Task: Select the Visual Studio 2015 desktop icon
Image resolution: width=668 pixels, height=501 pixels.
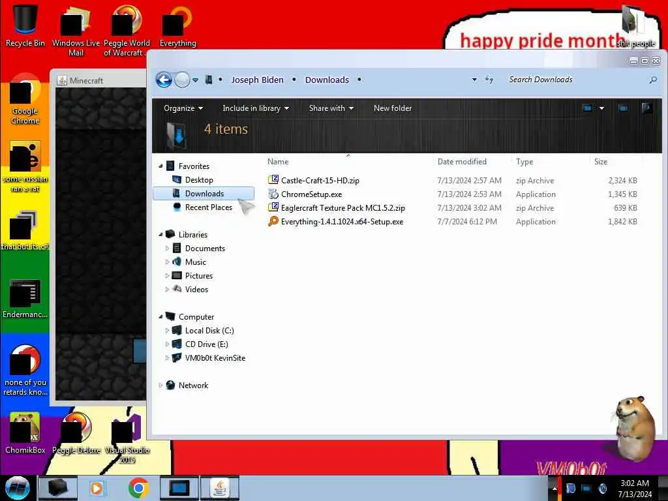Action: [x=127, y=438]
